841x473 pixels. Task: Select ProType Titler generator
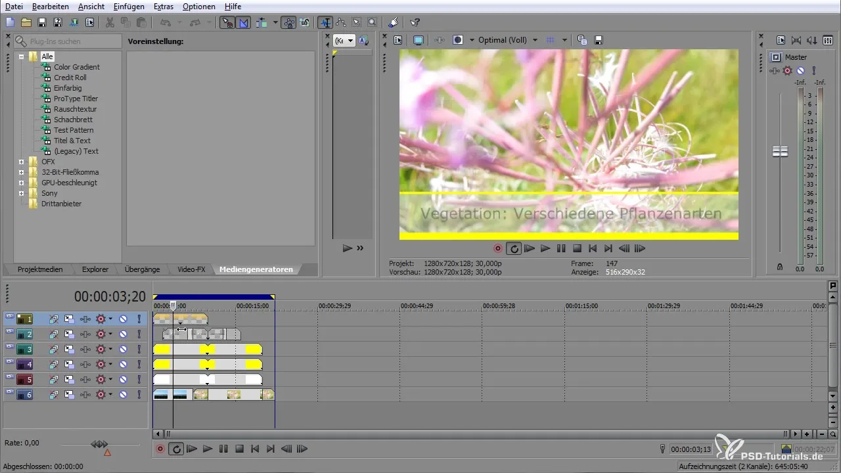pos(76,99)
